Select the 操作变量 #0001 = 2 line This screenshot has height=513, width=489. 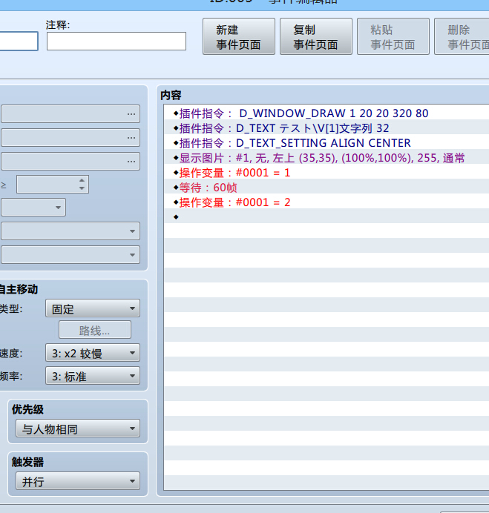[326, 202]
